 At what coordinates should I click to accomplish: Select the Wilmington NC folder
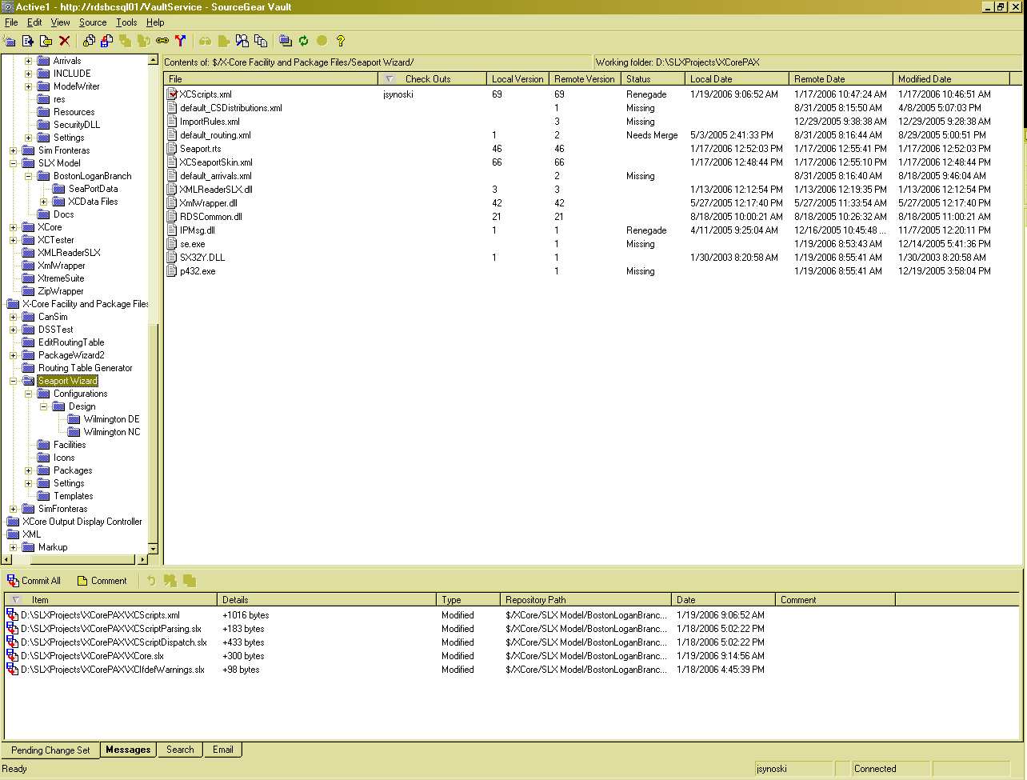pos(111,432)
